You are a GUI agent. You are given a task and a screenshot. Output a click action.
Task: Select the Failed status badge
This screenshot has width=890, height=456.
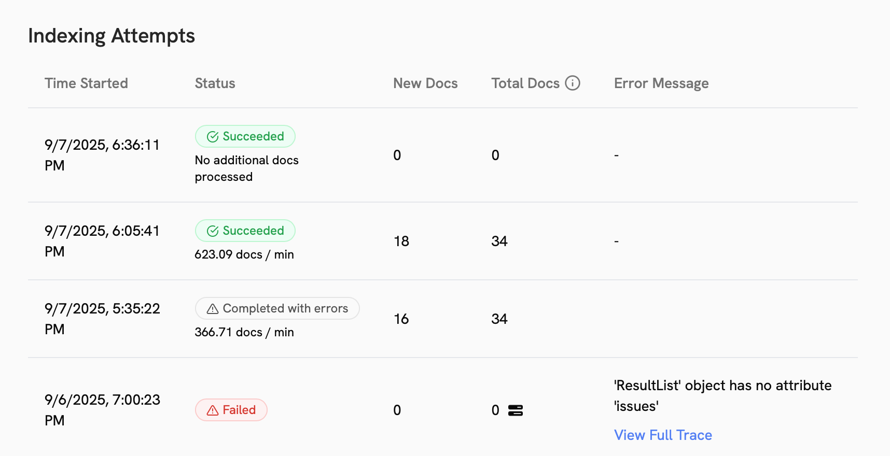tap(231, 409)
